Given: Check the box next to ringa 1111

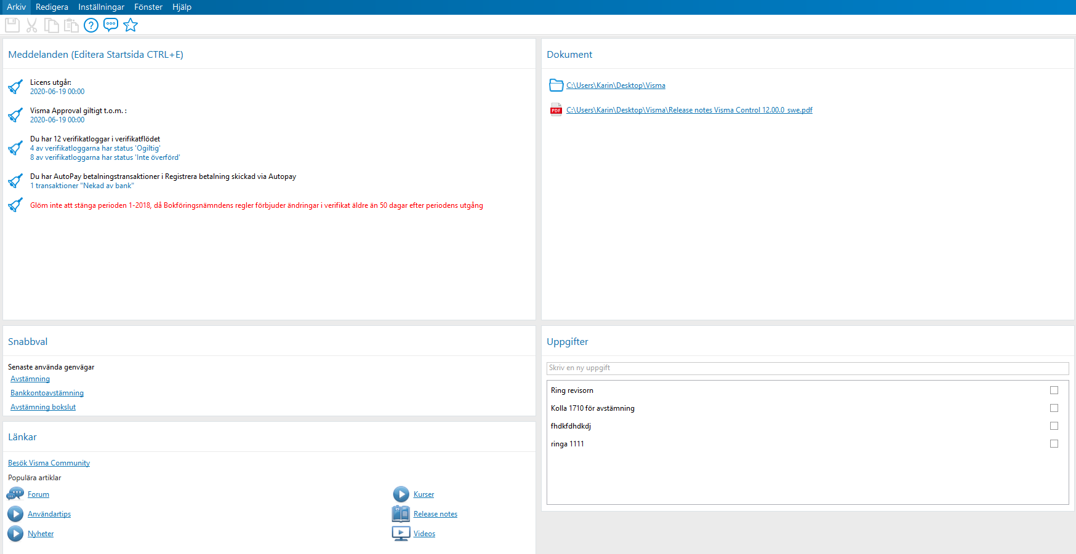Looking at the screenshot, I should (x=1054, y=443).
